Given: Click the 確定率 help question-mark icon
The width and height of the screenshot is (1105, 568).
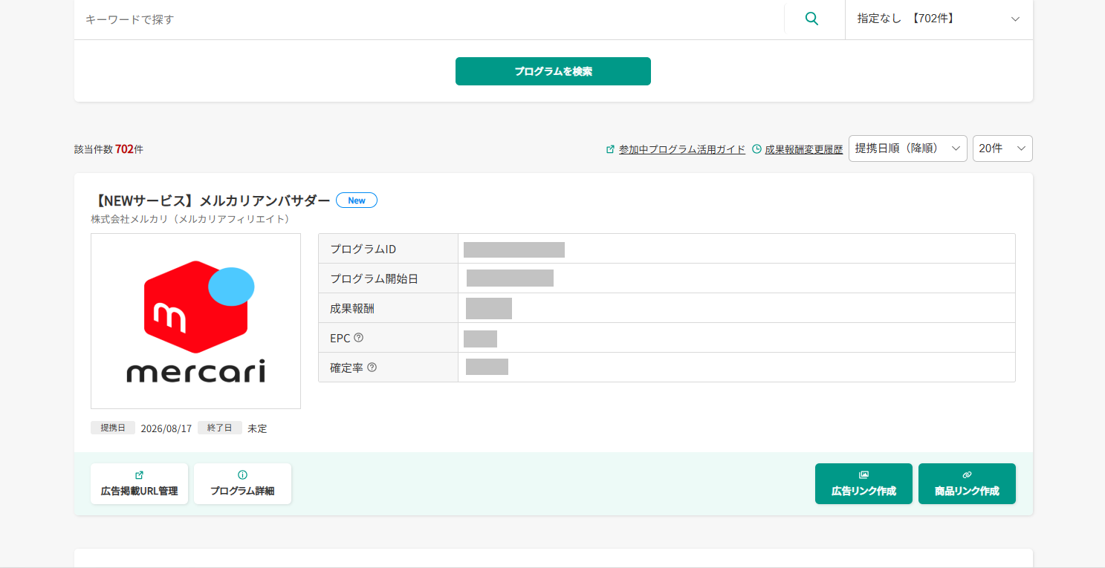Looking at the screenshot, I should (x=372, y=368).
